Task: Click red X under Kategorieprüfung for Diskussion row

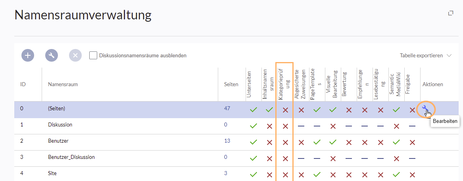Action: coord(285,126)
